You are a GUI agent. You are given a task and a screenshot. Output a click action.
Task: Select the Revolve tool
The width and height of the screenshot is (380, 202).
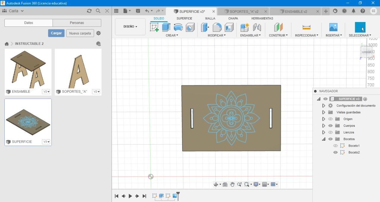[178, 27]
